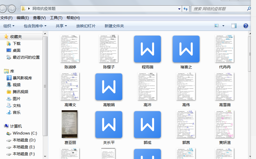Click the 郭成 WPS file icon
Image resolution: width=256 pixels, height=159 pixels.
pyautogui.click(x=147, y=125)
